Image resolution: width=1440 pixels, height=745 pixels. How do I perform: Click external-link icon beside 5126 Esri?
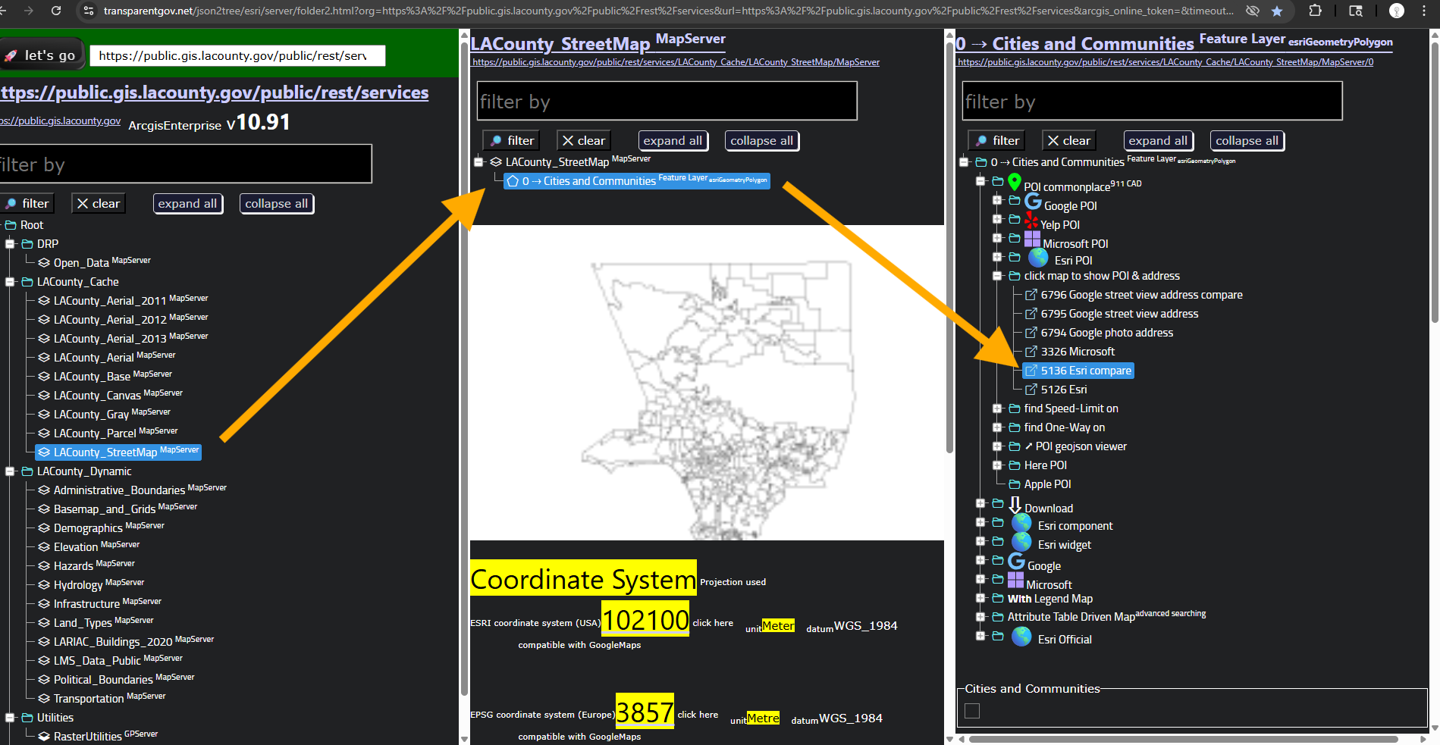(x=1031, y=390)
